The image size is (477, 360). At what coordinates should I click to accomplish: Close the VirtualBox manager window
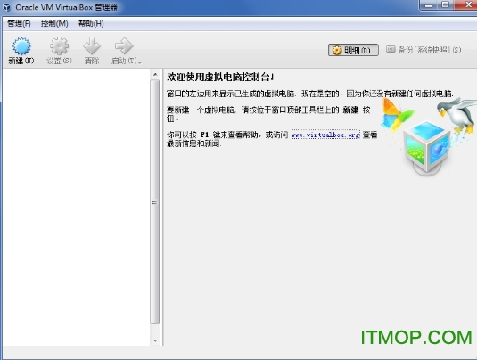click(x=466, y=4)
